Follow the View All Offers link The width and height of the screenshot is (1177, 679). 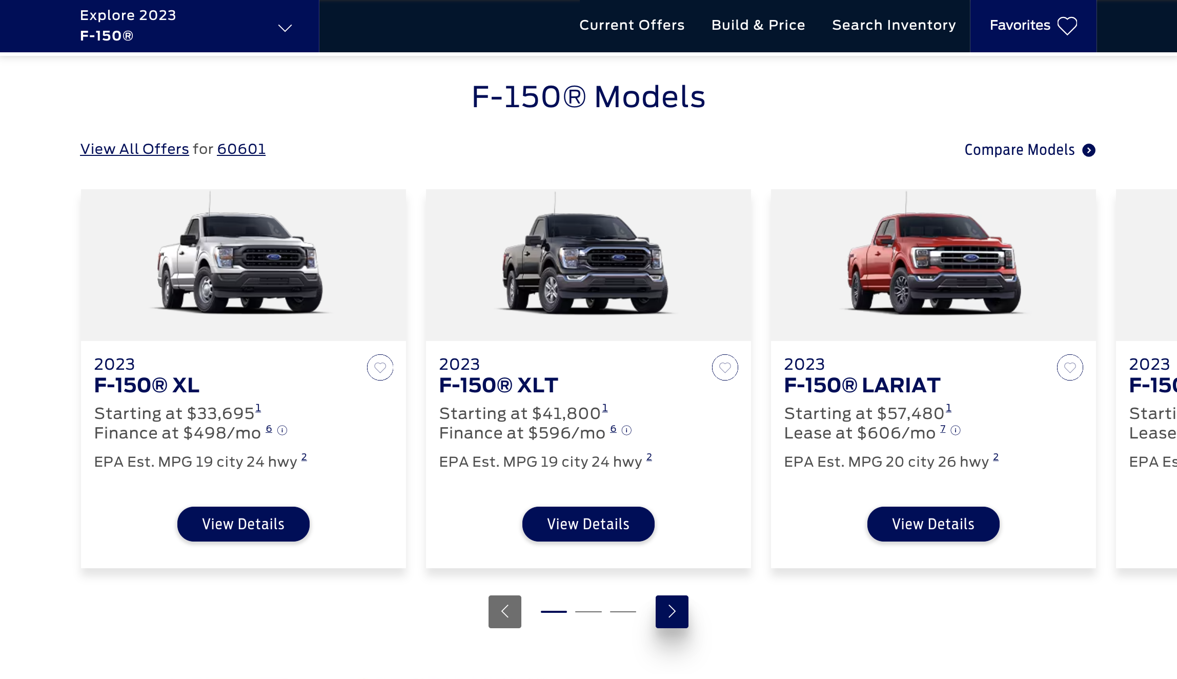pos(134,149)
